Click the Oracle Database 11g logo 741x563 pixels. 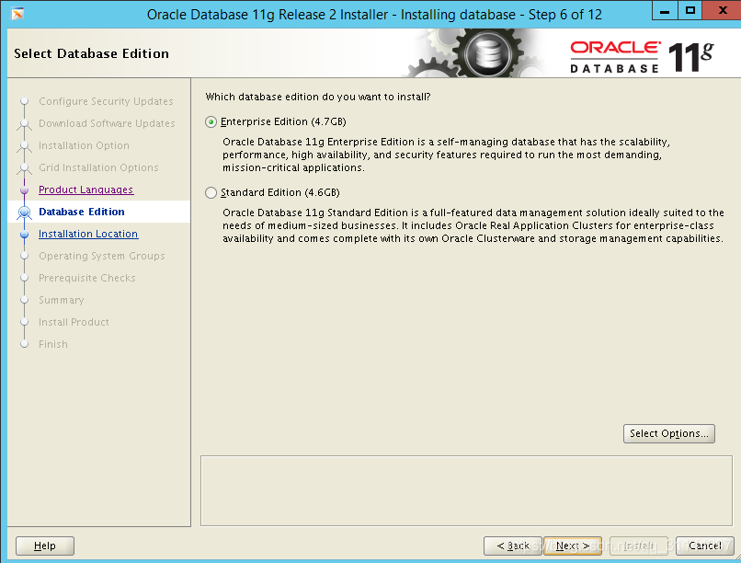tap(642, 57)
